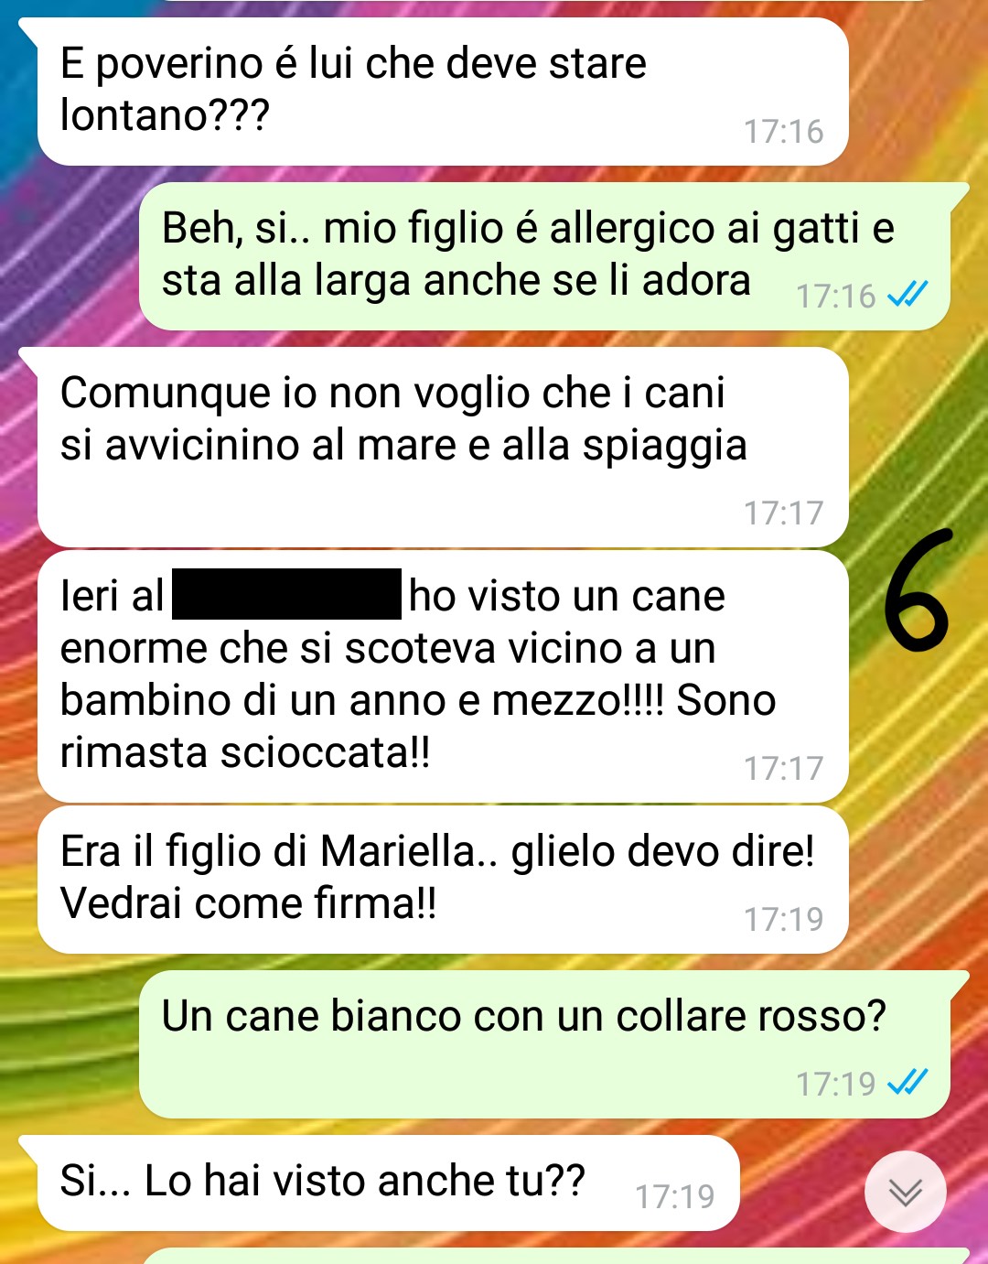Select the message 'E poverino é lui che deve stare lontano???'
This screenshot has width=988, height=1264.
pos(443,92)
